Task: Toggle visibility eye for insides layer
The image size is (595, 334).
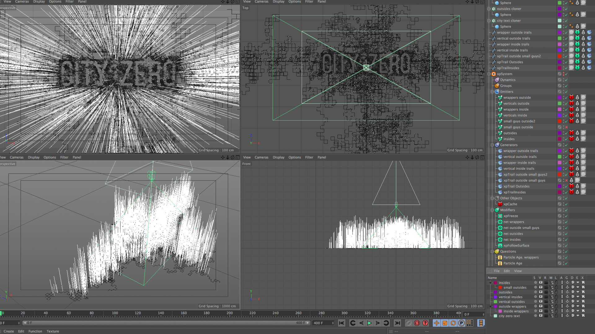Action: (x=541, y=283)
